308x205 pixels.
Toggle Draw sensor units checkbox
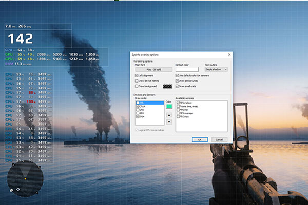[178, 80]
